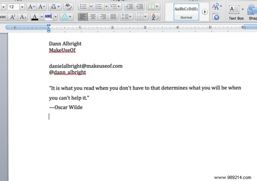
Task: Click the handle @dann_albright
Action: (67, 72)
